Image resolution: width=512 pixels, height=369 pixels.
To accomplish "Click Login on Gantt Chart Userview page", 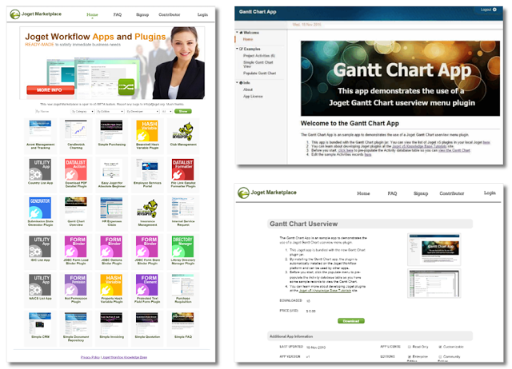I will pyautogui.click(x=490, y=193).
